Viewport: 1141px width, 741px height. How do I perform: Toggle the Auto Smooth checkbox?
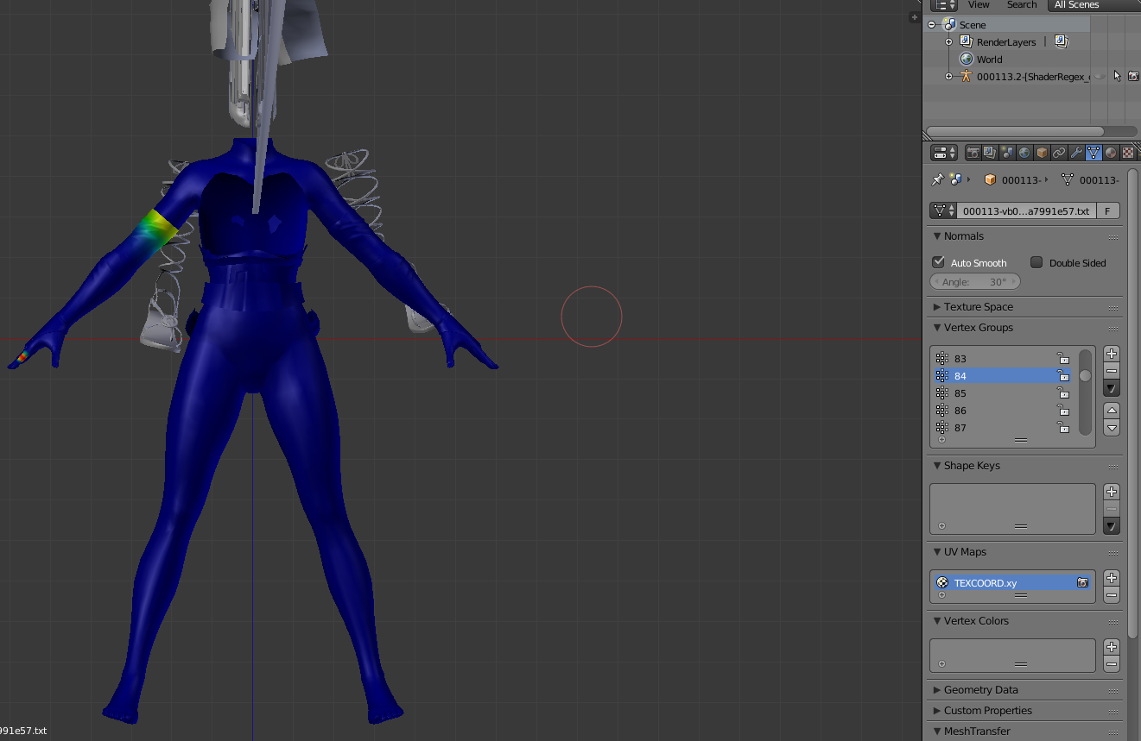pyautogui.click(x=938, y=262)
